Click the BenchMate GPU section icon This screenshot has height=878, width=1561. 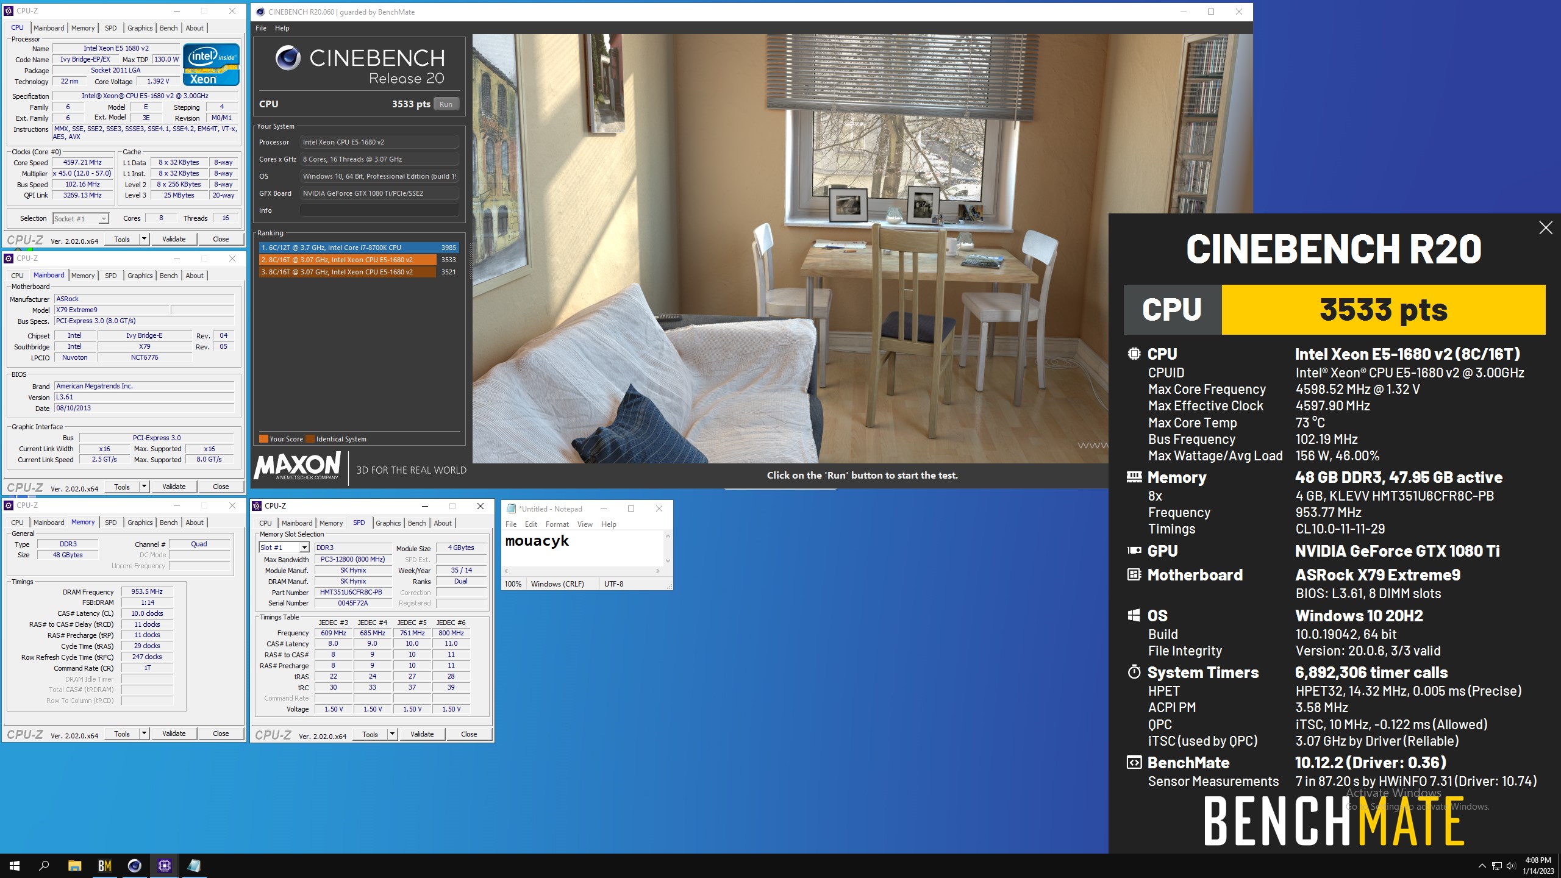[x=1134, y=551]
